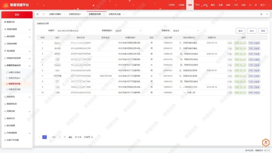This screenshot has width=272, height=153.
Task: Click the 添加 add button
Action: click(252, 31)
